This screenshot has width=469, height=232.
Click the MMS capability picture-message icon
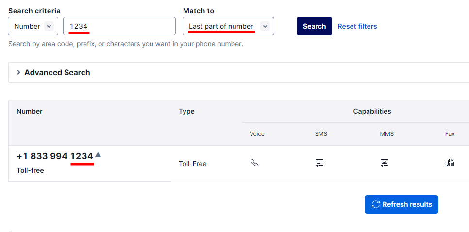click(x=385, y=163)
